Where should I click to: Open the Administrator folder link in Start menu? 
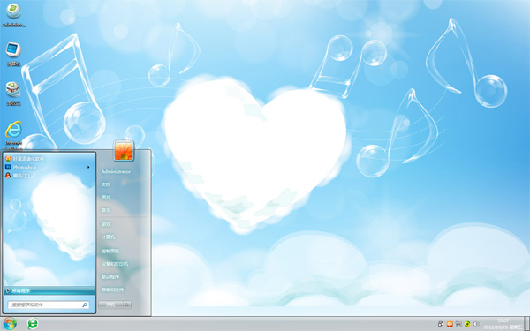[116, 171]
